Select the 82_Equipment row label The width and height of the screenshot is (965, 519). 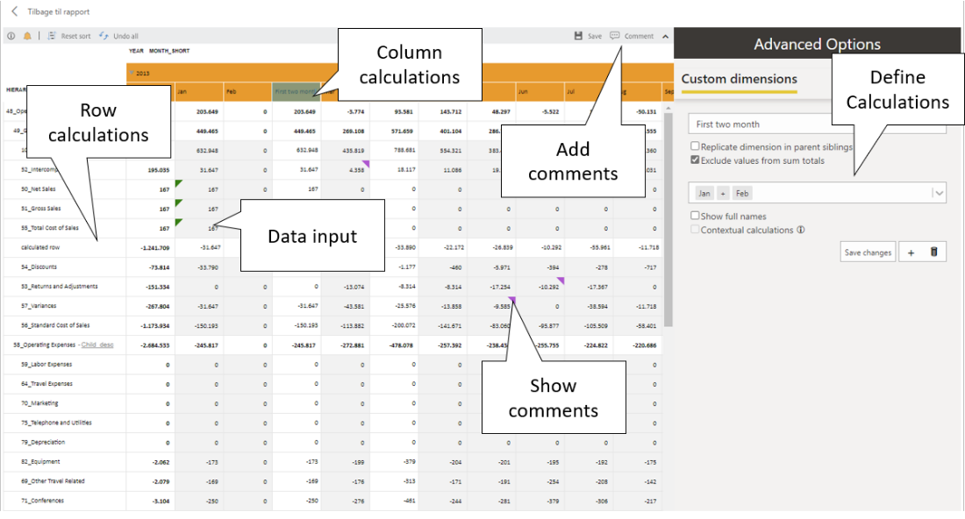(x=40, y=462)
